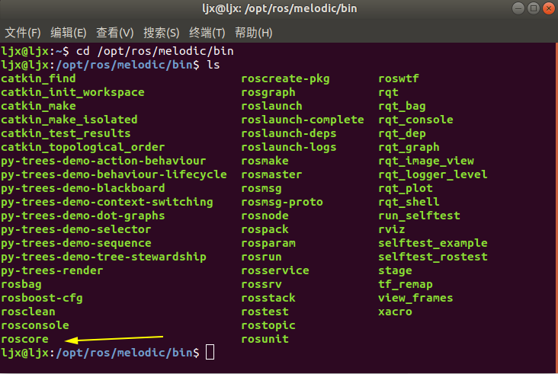Image resolution: width=558 pixels, height=374 pixels.
Task: Click the rosmaster entry
Action: 272,174
